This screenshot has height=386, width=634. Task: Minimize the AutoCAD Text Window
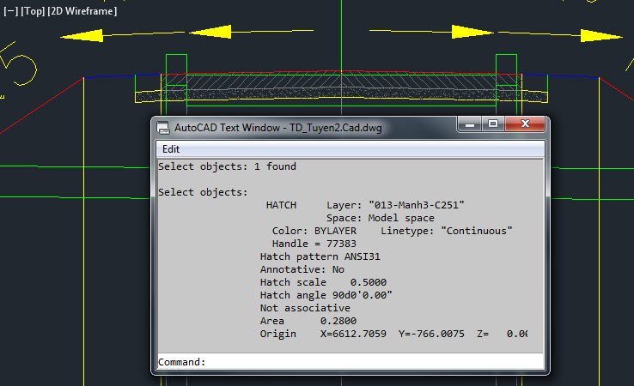(471, 125)
